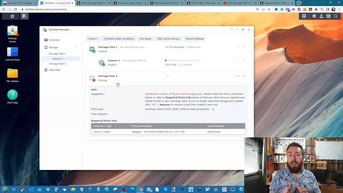Screen dimensions: 343x193
Task: Open Chrome from the Windows taskbar
Action: point(140,189)
